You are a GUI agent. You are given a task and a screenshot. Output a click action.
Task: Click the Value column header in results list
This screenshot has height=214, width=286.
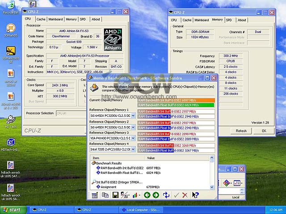[177, 158]
